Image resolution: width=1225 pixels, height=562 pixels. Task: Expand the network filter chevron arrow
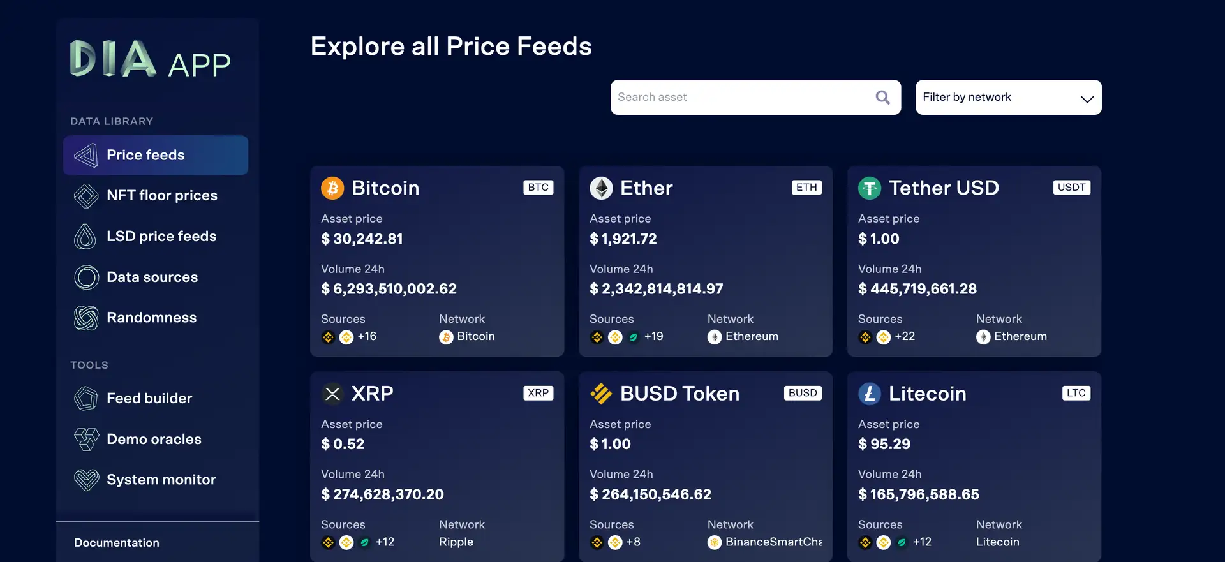pos(1087,99)
